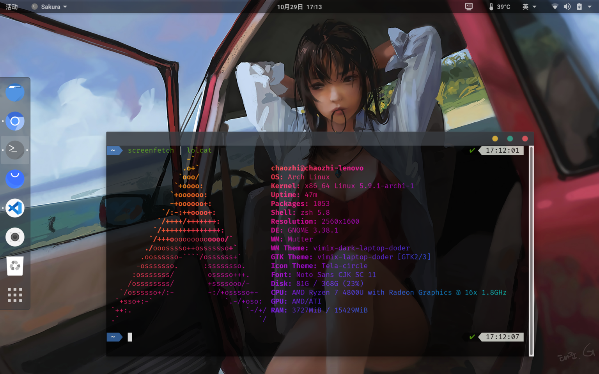Click the 17:12:07 timestamp

point(502,337)
